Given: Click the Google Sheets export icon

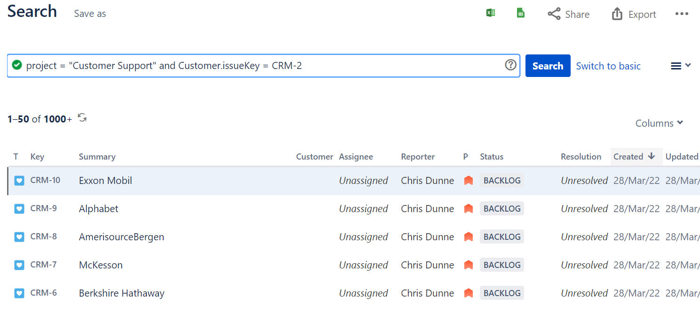Looking at the screenshot, I should tap(520, 13).
